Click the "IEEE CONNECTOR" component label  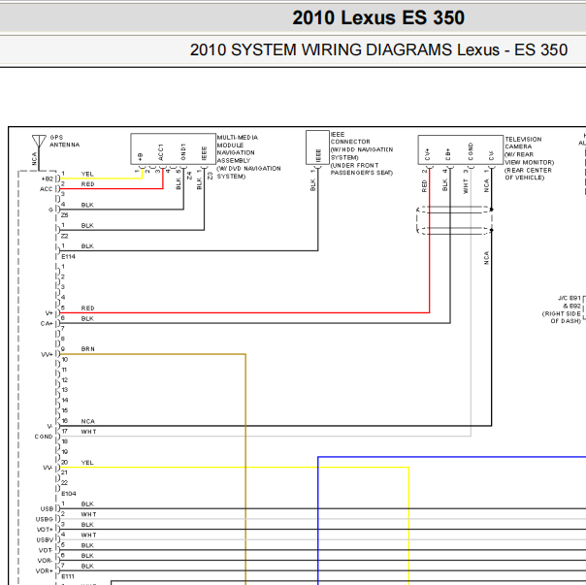[350, 138]
